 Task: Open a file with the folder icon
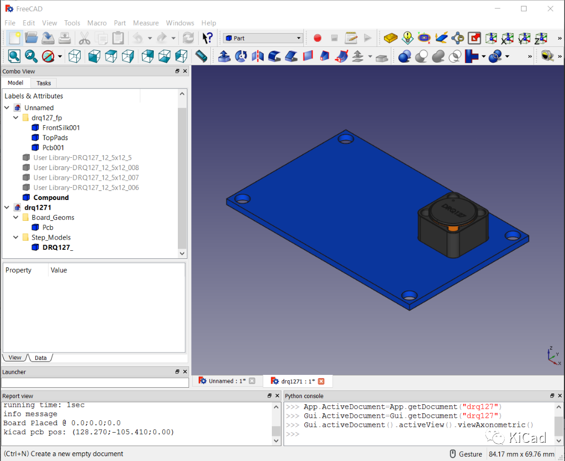(32, 38)
